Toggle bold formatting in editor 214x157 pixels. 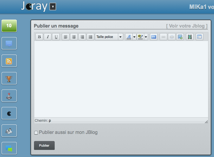(x=39, y=37)
